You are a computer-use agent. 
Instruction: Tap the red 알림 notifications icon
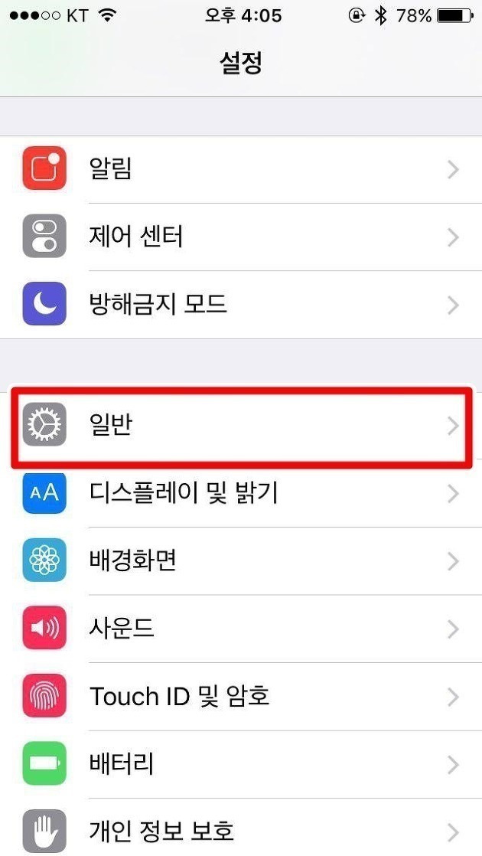[44, 168]
